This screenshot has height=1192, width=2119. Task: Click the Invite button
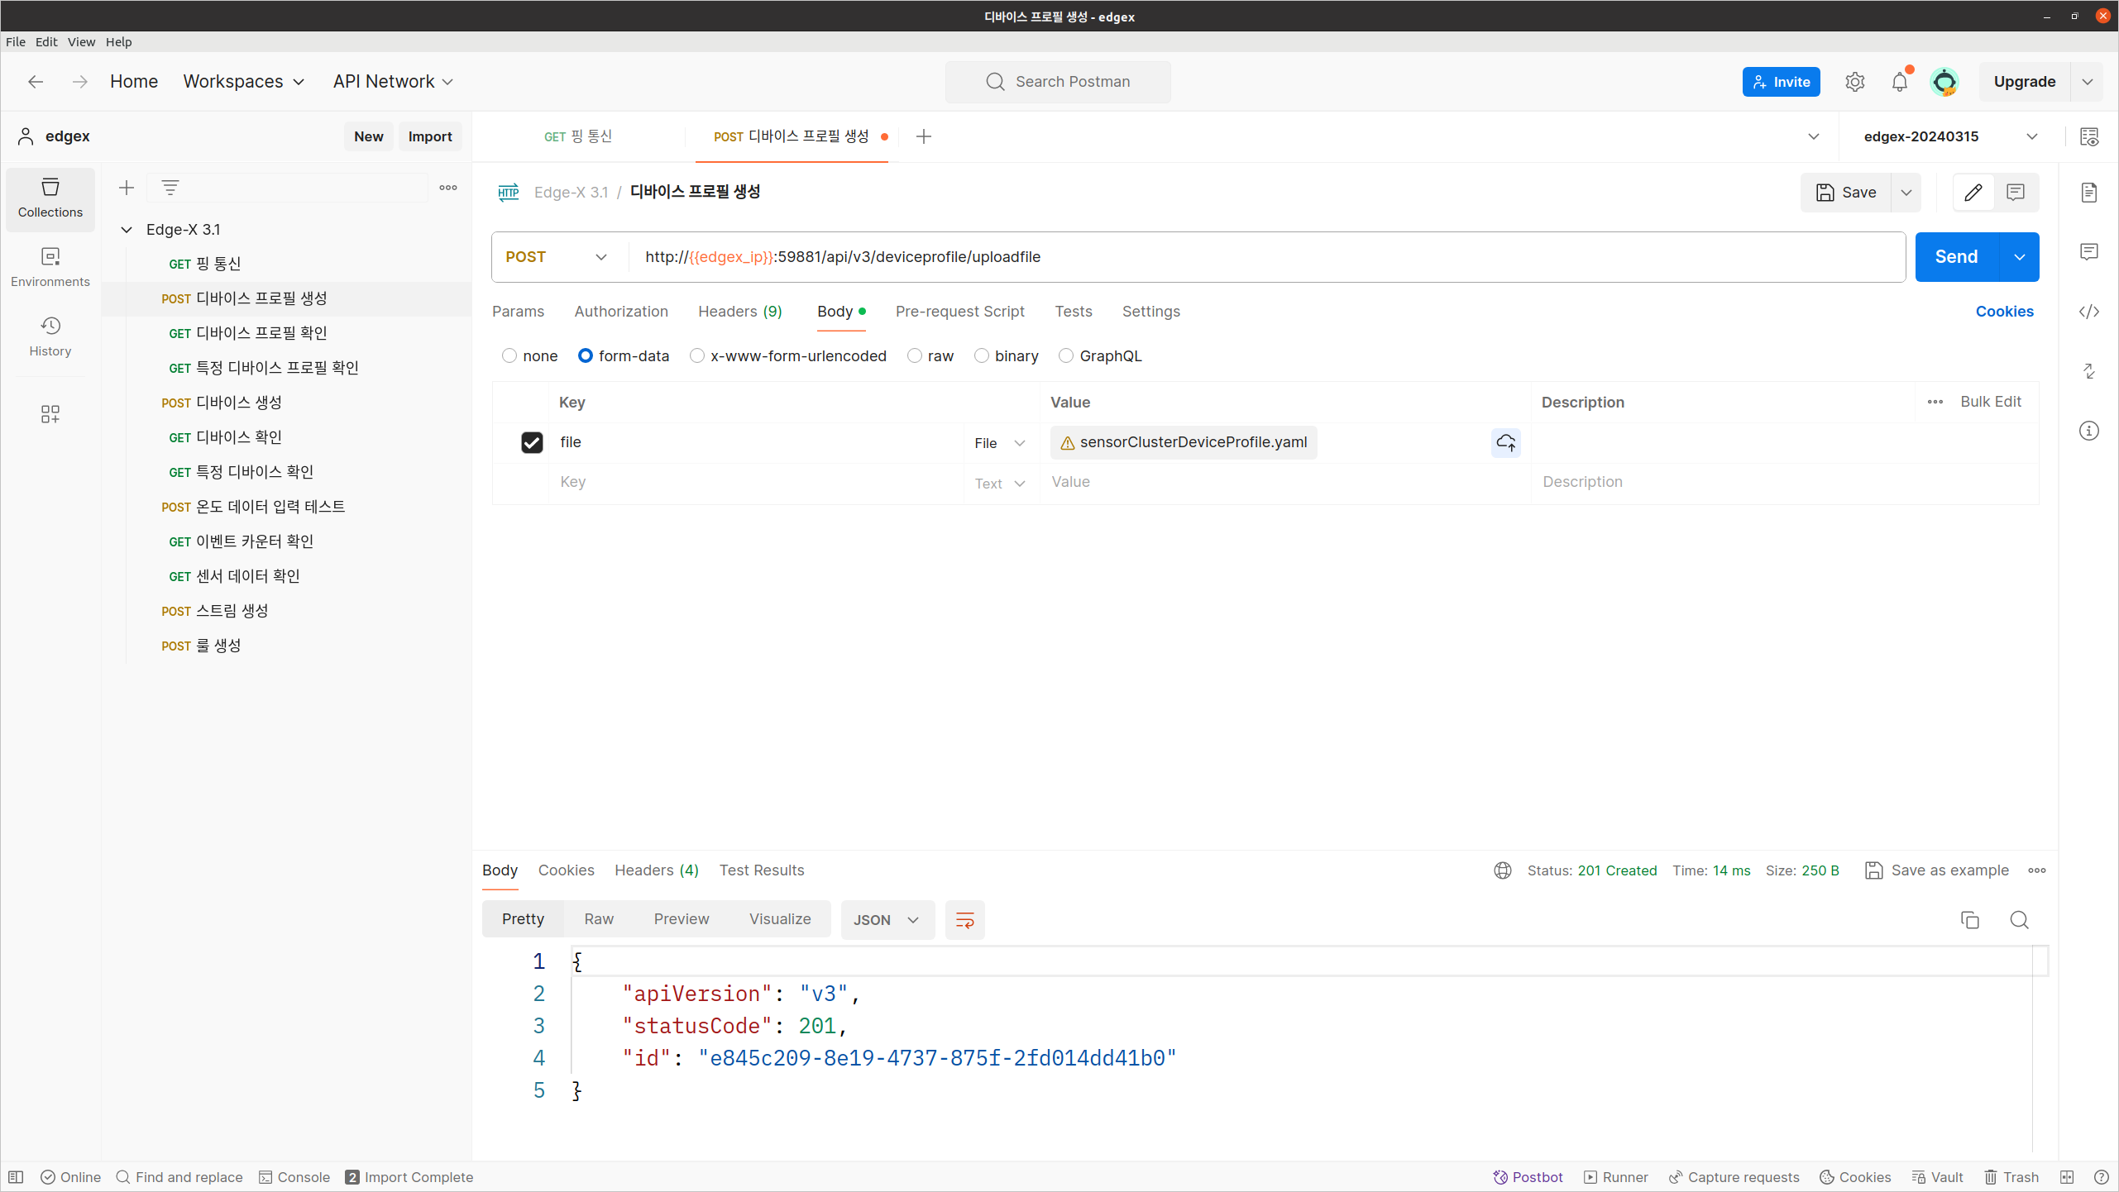[x=1781, y=82]
